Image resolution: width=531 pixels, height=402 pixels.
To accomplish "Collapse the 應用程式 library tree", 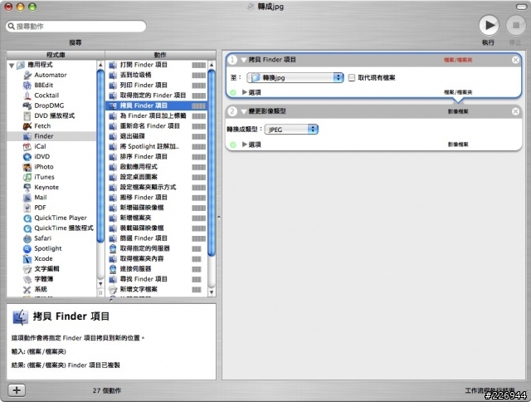I will pyautogui.click(x=12, y=65).
